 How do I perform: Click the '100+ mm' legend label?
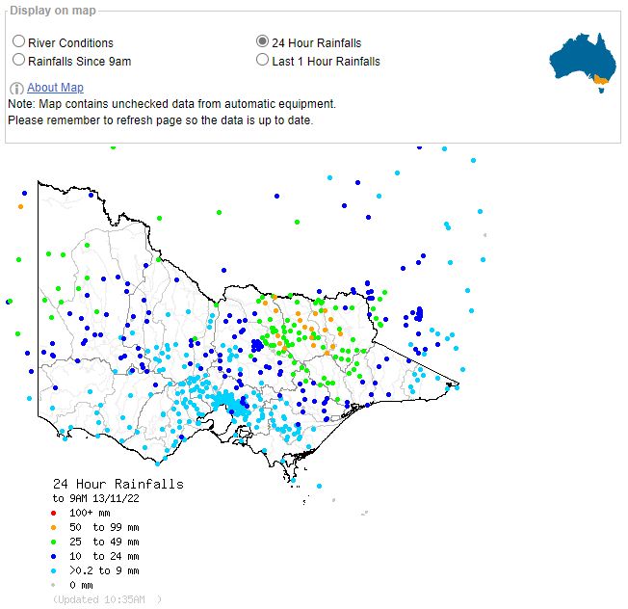click(x=90, y=513)
